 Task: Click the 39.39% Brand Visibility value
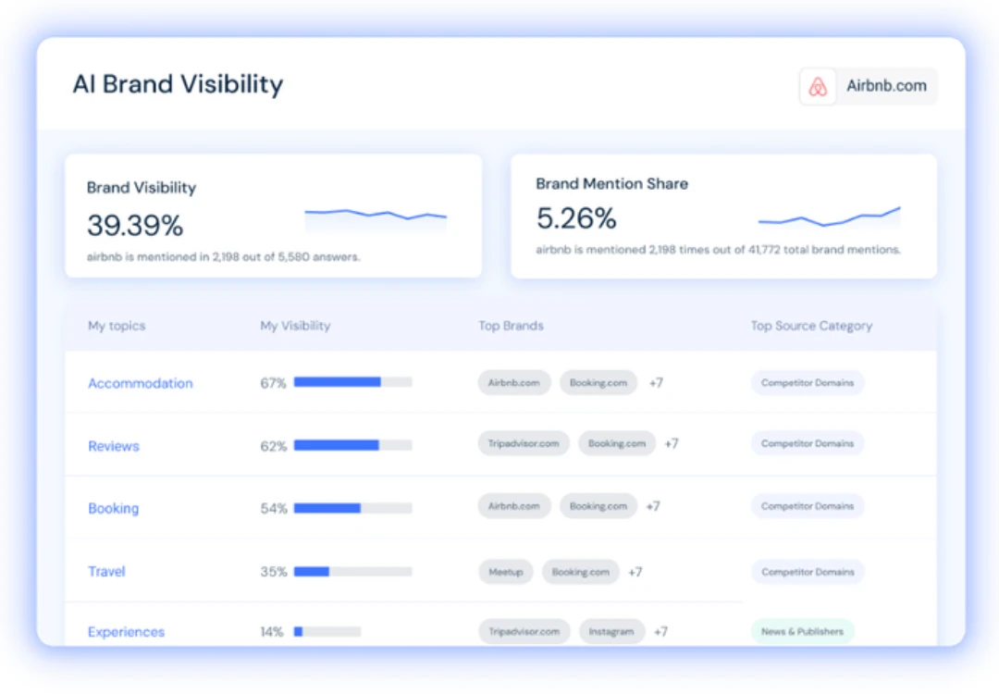click(x=135, y=225)
